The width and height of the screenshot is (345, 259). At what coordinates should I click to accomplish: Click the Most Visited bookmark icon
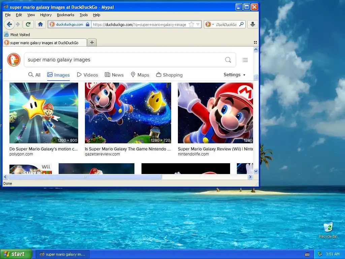coord(6,35)
